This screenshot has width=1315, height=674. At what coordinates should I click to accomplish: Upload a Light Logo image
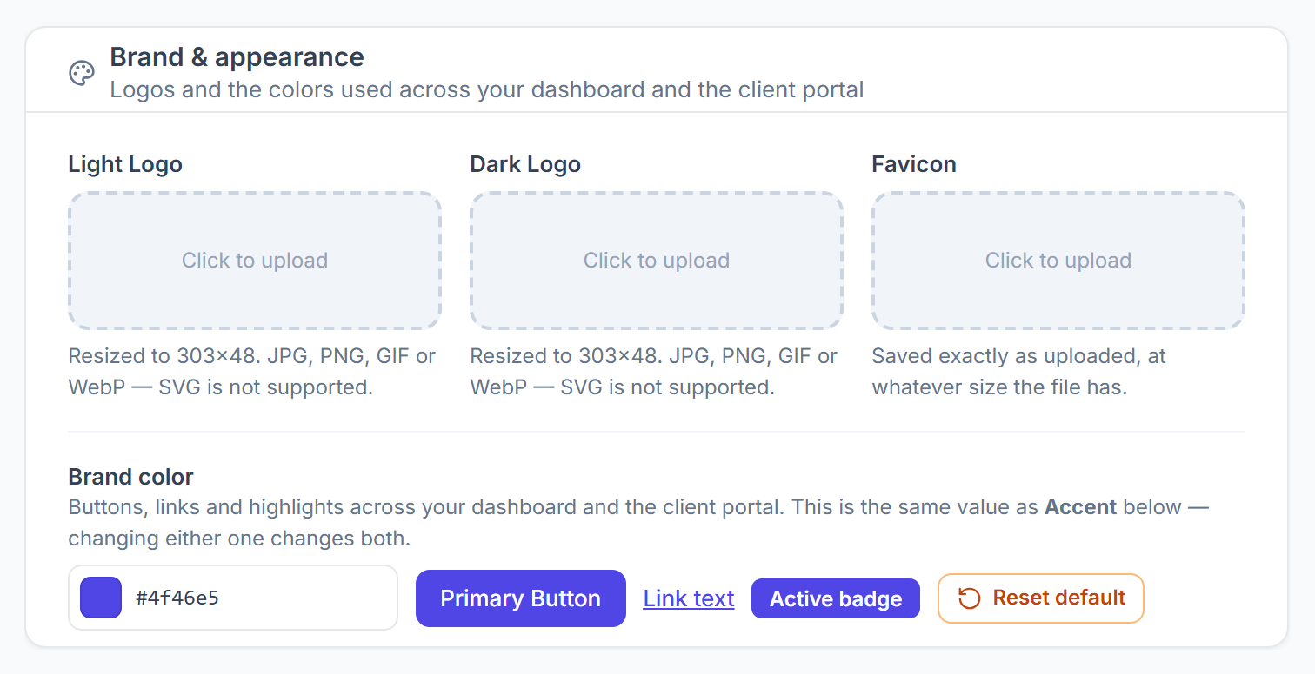pos(255,261)
